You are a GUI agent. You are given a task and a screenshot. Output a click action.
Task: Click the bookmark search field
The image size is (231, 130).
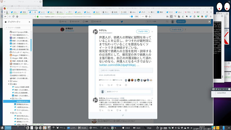pyautogui.click(x=18, y=27)
